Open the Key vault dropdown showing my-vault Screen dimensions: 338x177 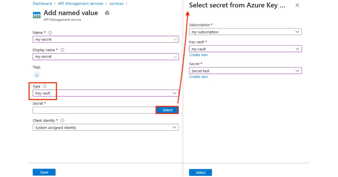tap(245, 49)
